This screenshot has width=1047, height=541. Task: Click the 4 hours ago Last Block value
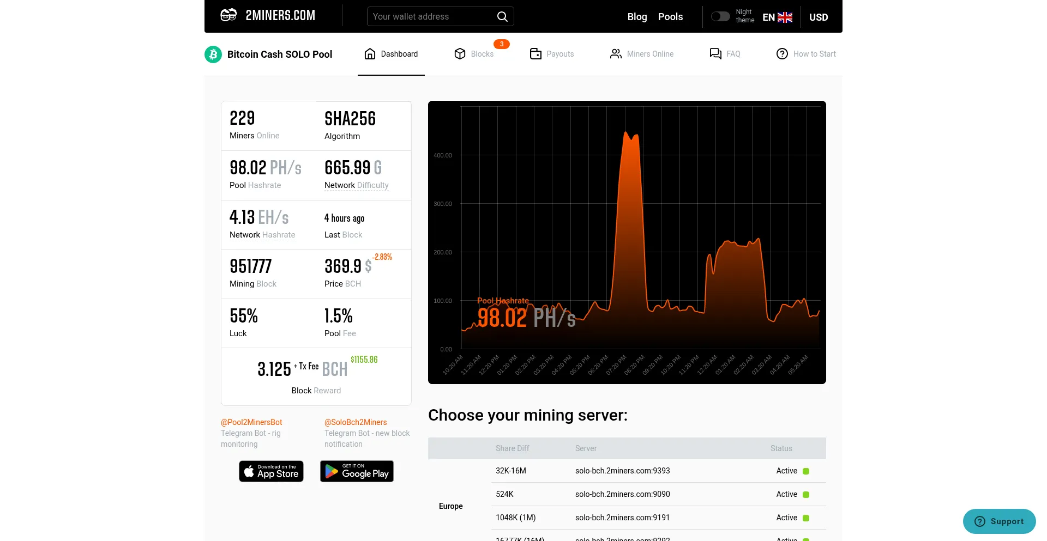pos(344,218)
